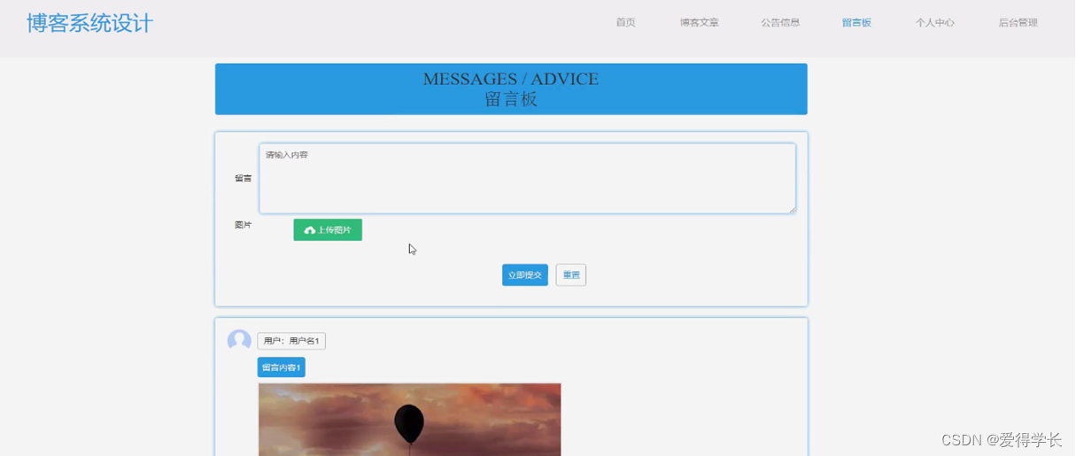Click the 图片 field label
Viewport: 1076px width, 456px height.
tap(243, 225)
